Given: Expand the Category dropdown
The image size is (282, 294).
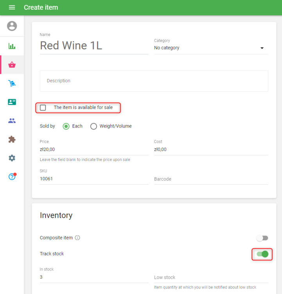Looking at the screenshot, I should [x=211, y=48].
